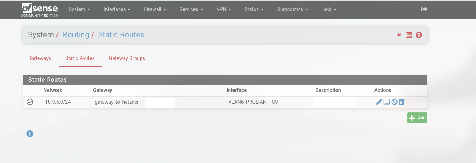476x163 pixels.
Task: Edit the 10.9.5.0/24 static route
Action: [379, 102]
